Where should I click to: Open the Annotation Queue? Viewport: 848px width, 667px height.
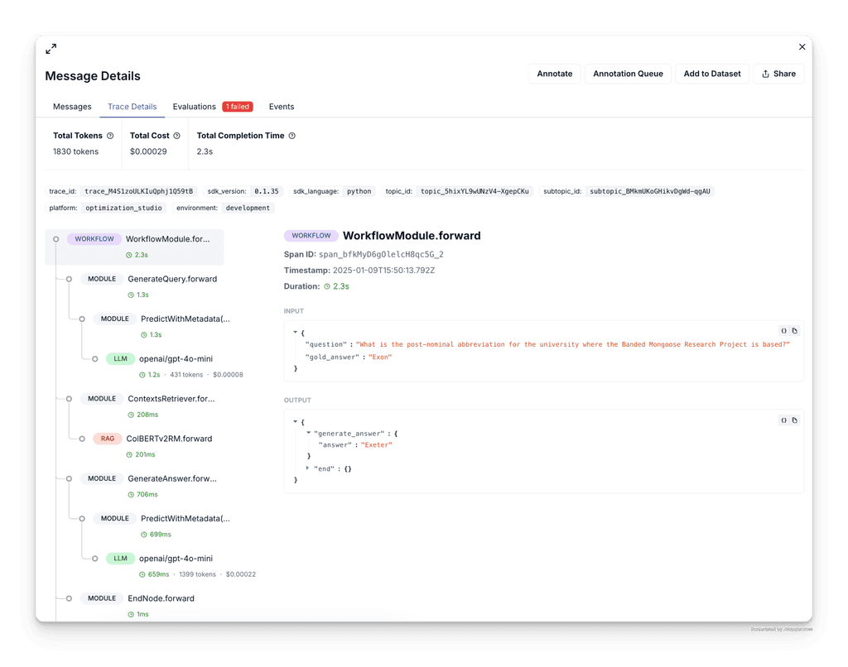[628, 74]
